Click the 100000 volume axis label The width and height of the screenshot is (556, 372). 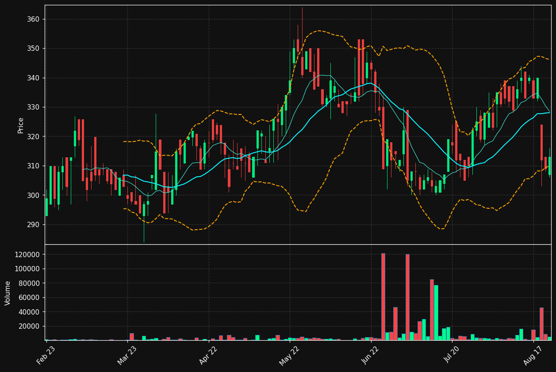(x=28, y=269)
